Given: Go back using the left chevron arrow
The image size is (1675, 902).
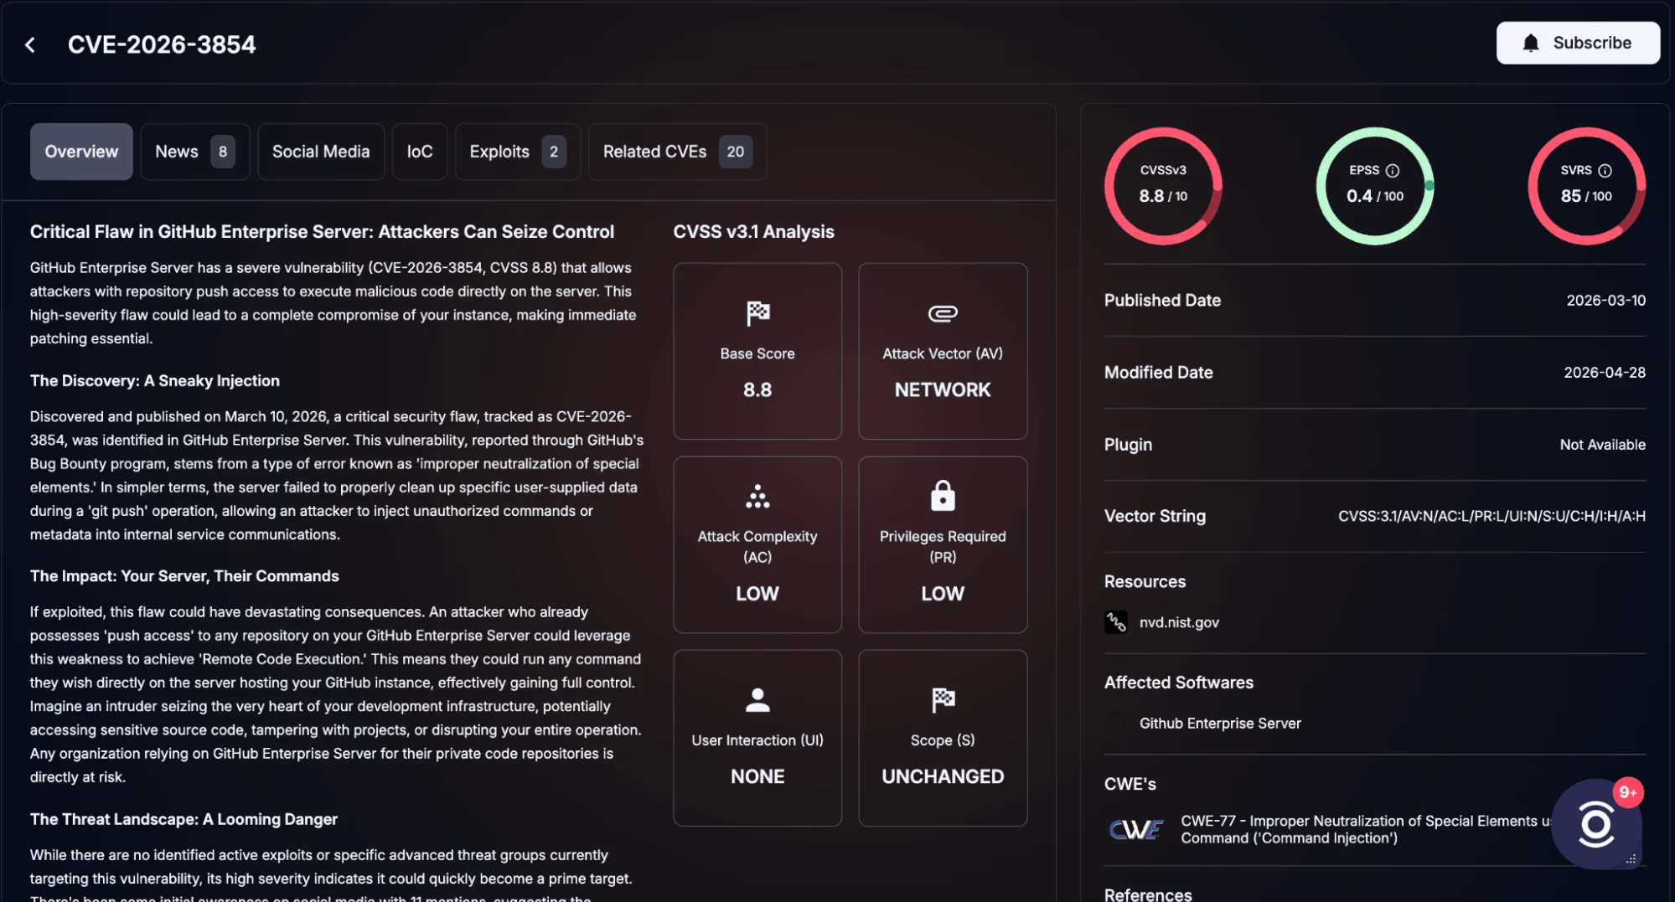Looking at the screenshot, I should [x=30, y=44].
